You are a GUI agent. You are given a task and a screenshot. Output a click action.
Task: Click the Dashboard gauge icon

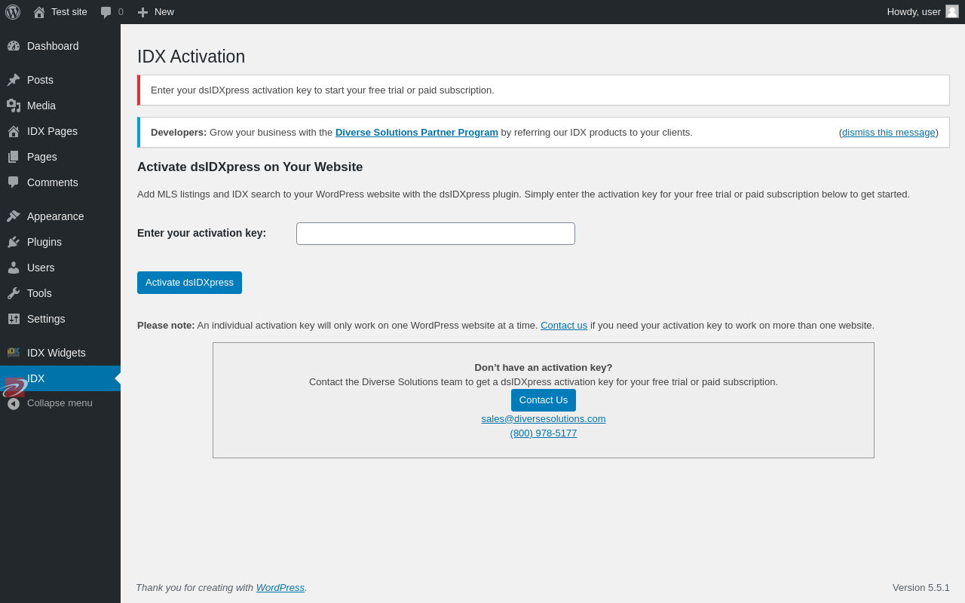tap(14, 46)
